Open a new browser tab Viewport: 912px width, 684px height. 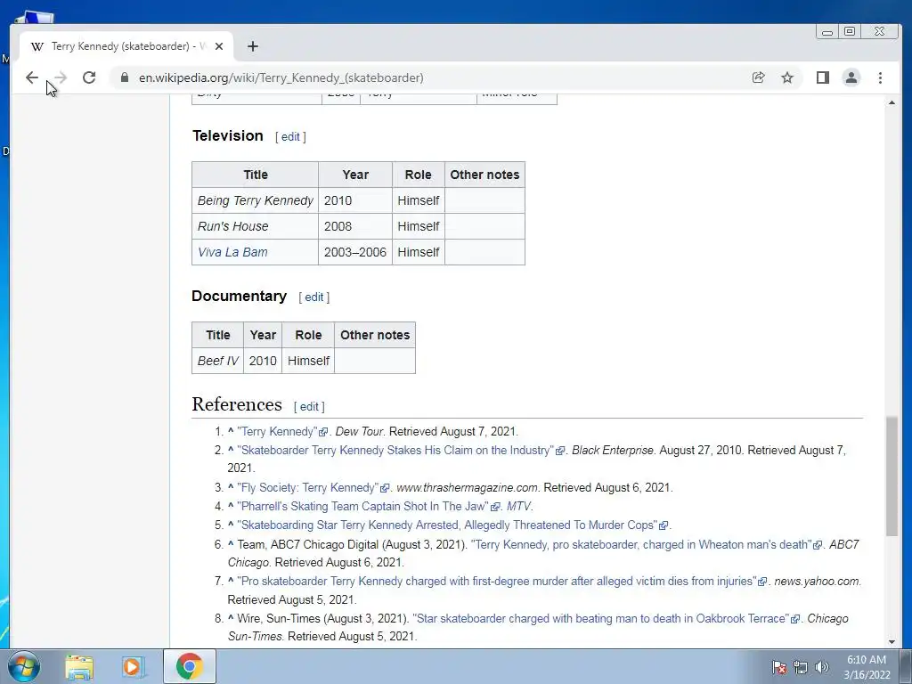[252, 46]
